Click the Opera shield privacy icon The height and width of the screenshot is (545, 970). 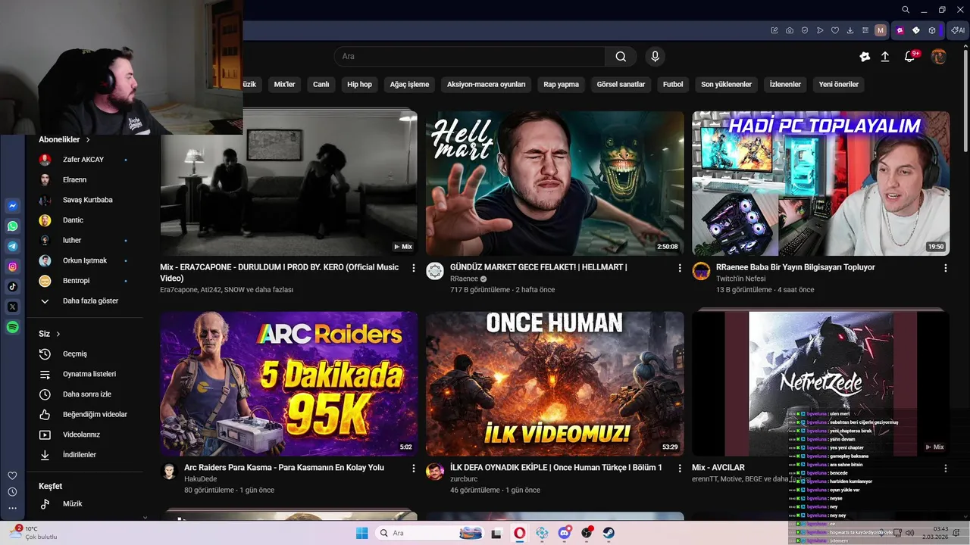[805, 30]
